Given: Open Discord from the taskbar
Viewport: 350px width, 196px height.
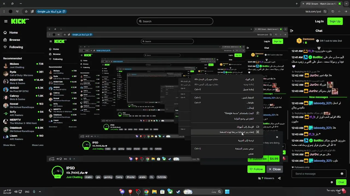Looking at the screenshot, I should tap(122, 192).
